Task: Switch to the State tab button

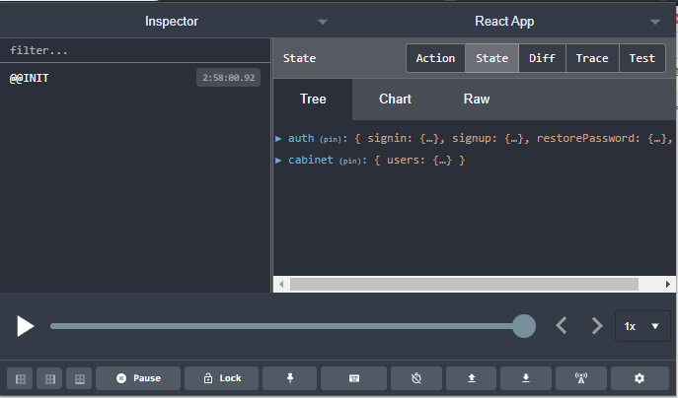Action: (492, 58)
